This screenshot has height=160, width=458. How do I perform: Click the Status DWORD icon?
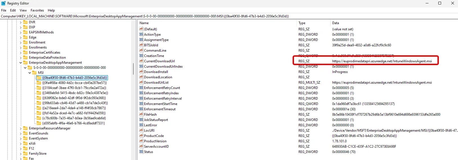click(x=141, y=152)
